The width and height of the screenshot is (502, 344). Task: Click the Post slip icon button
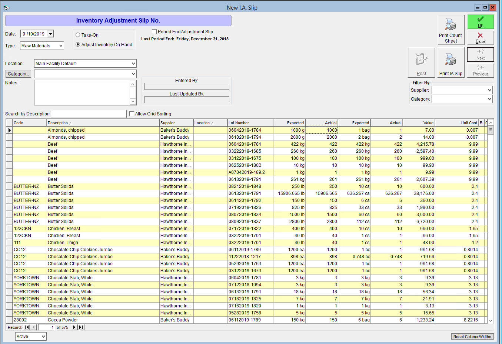coord(421,63)
